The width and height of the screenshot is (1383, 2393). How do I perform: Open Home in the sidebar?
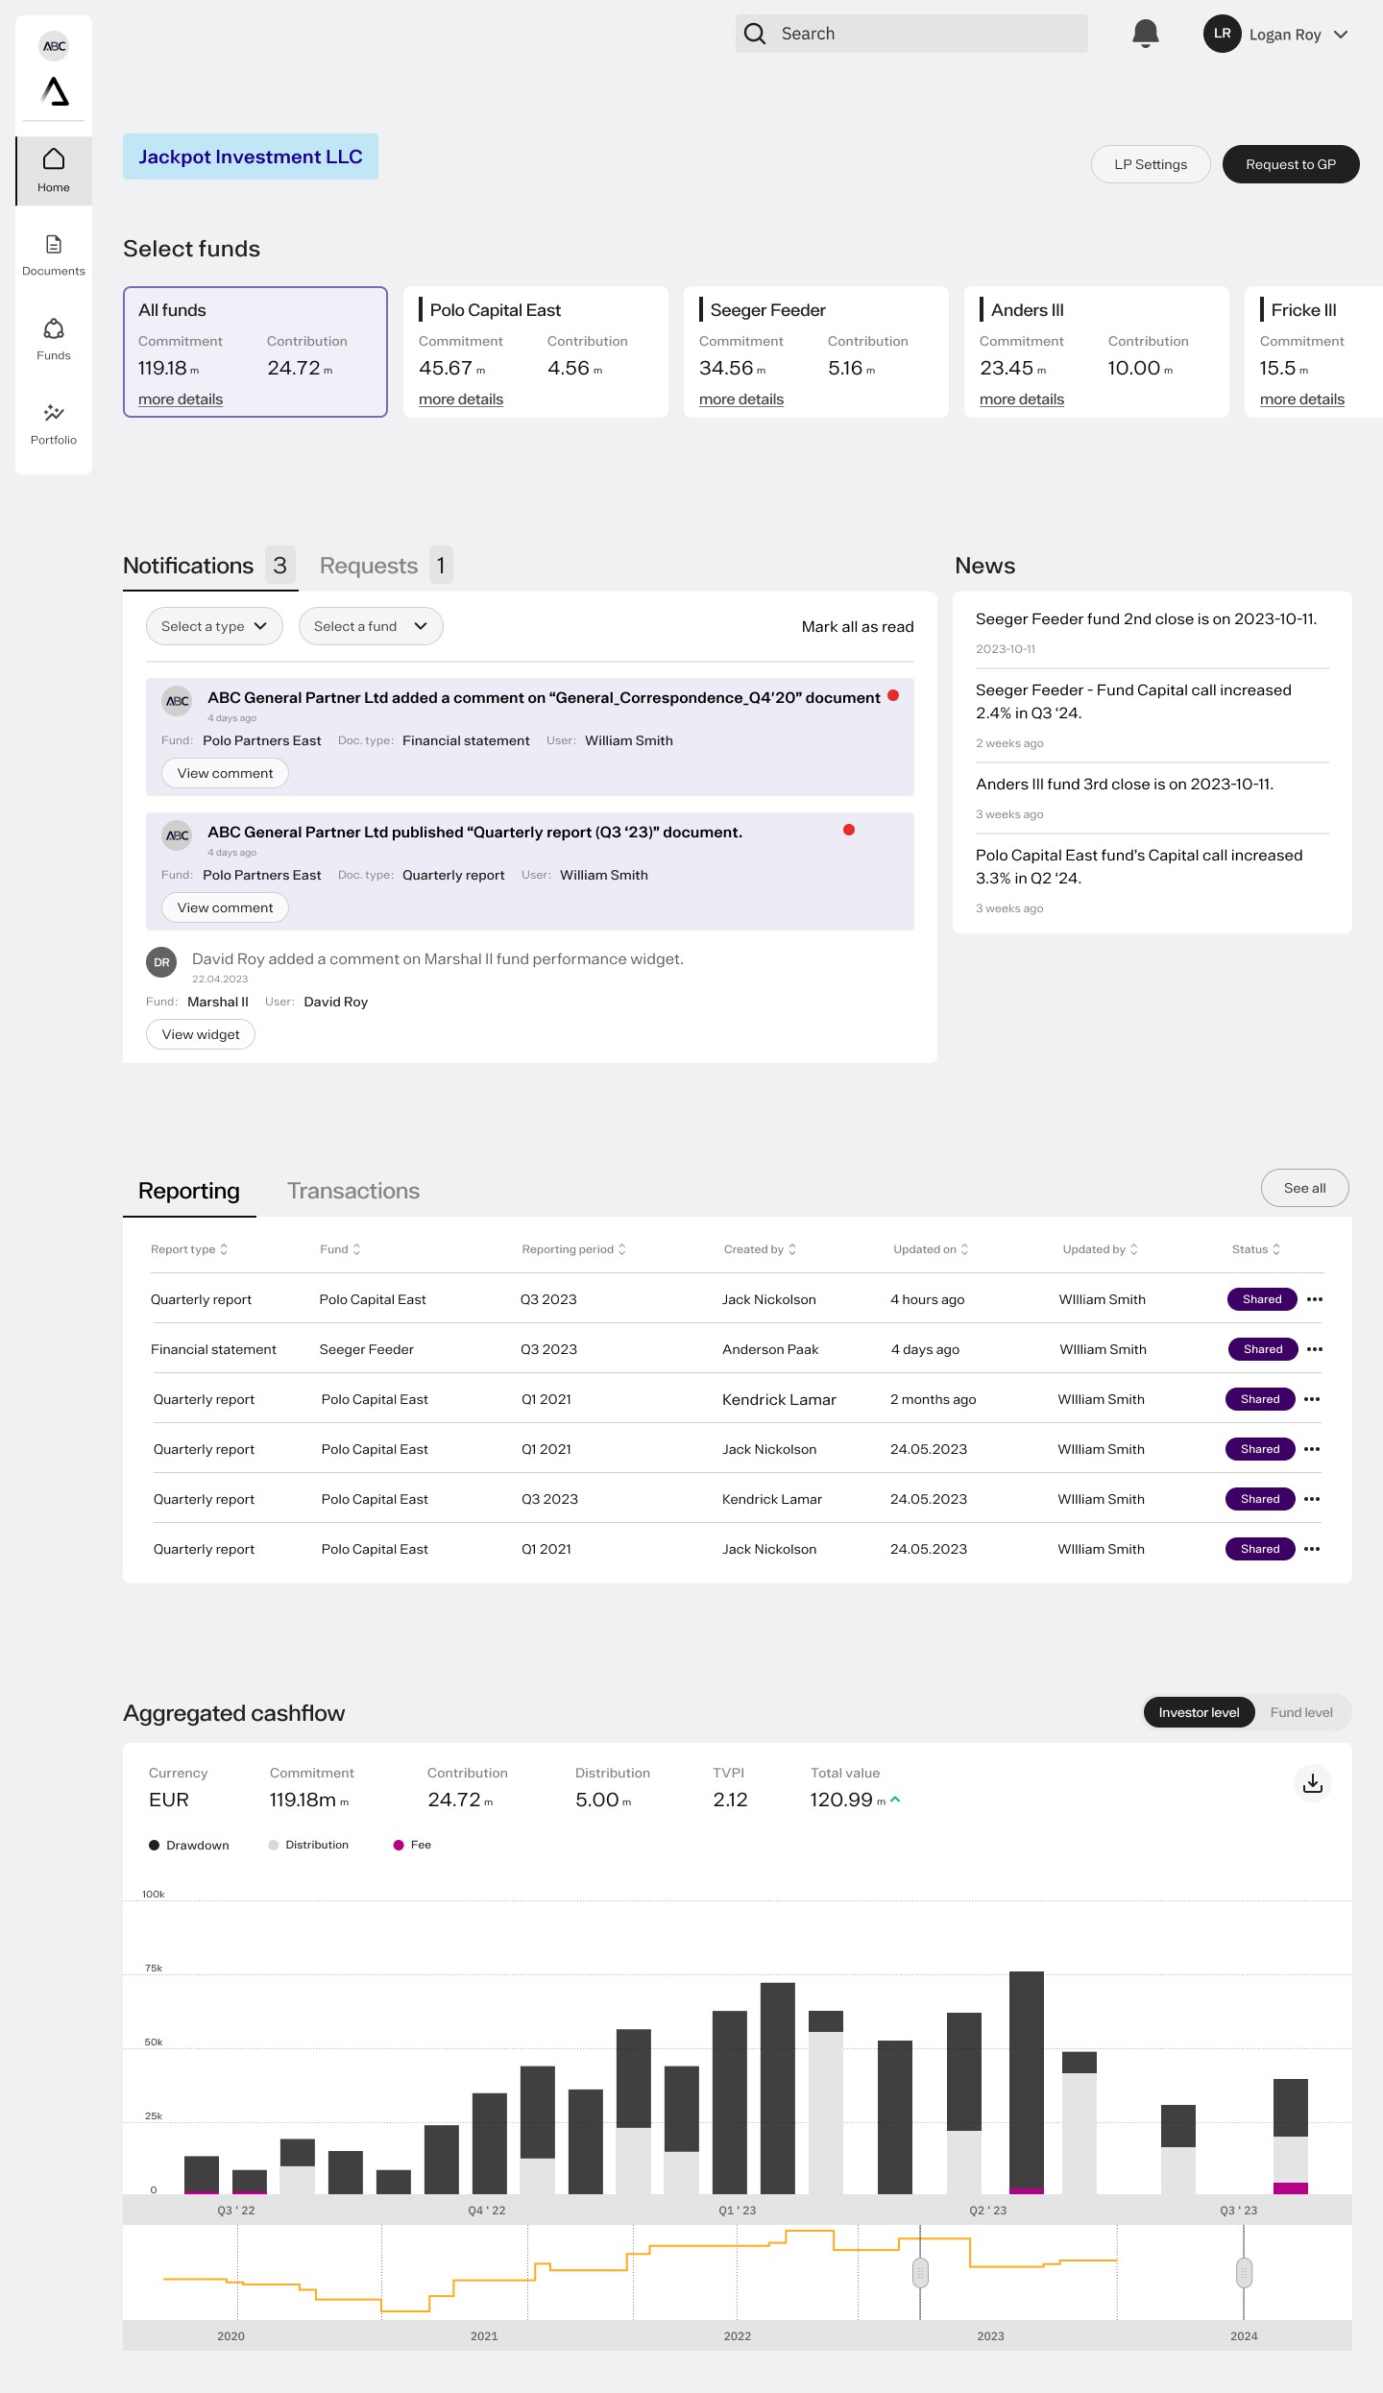[54, 171]
